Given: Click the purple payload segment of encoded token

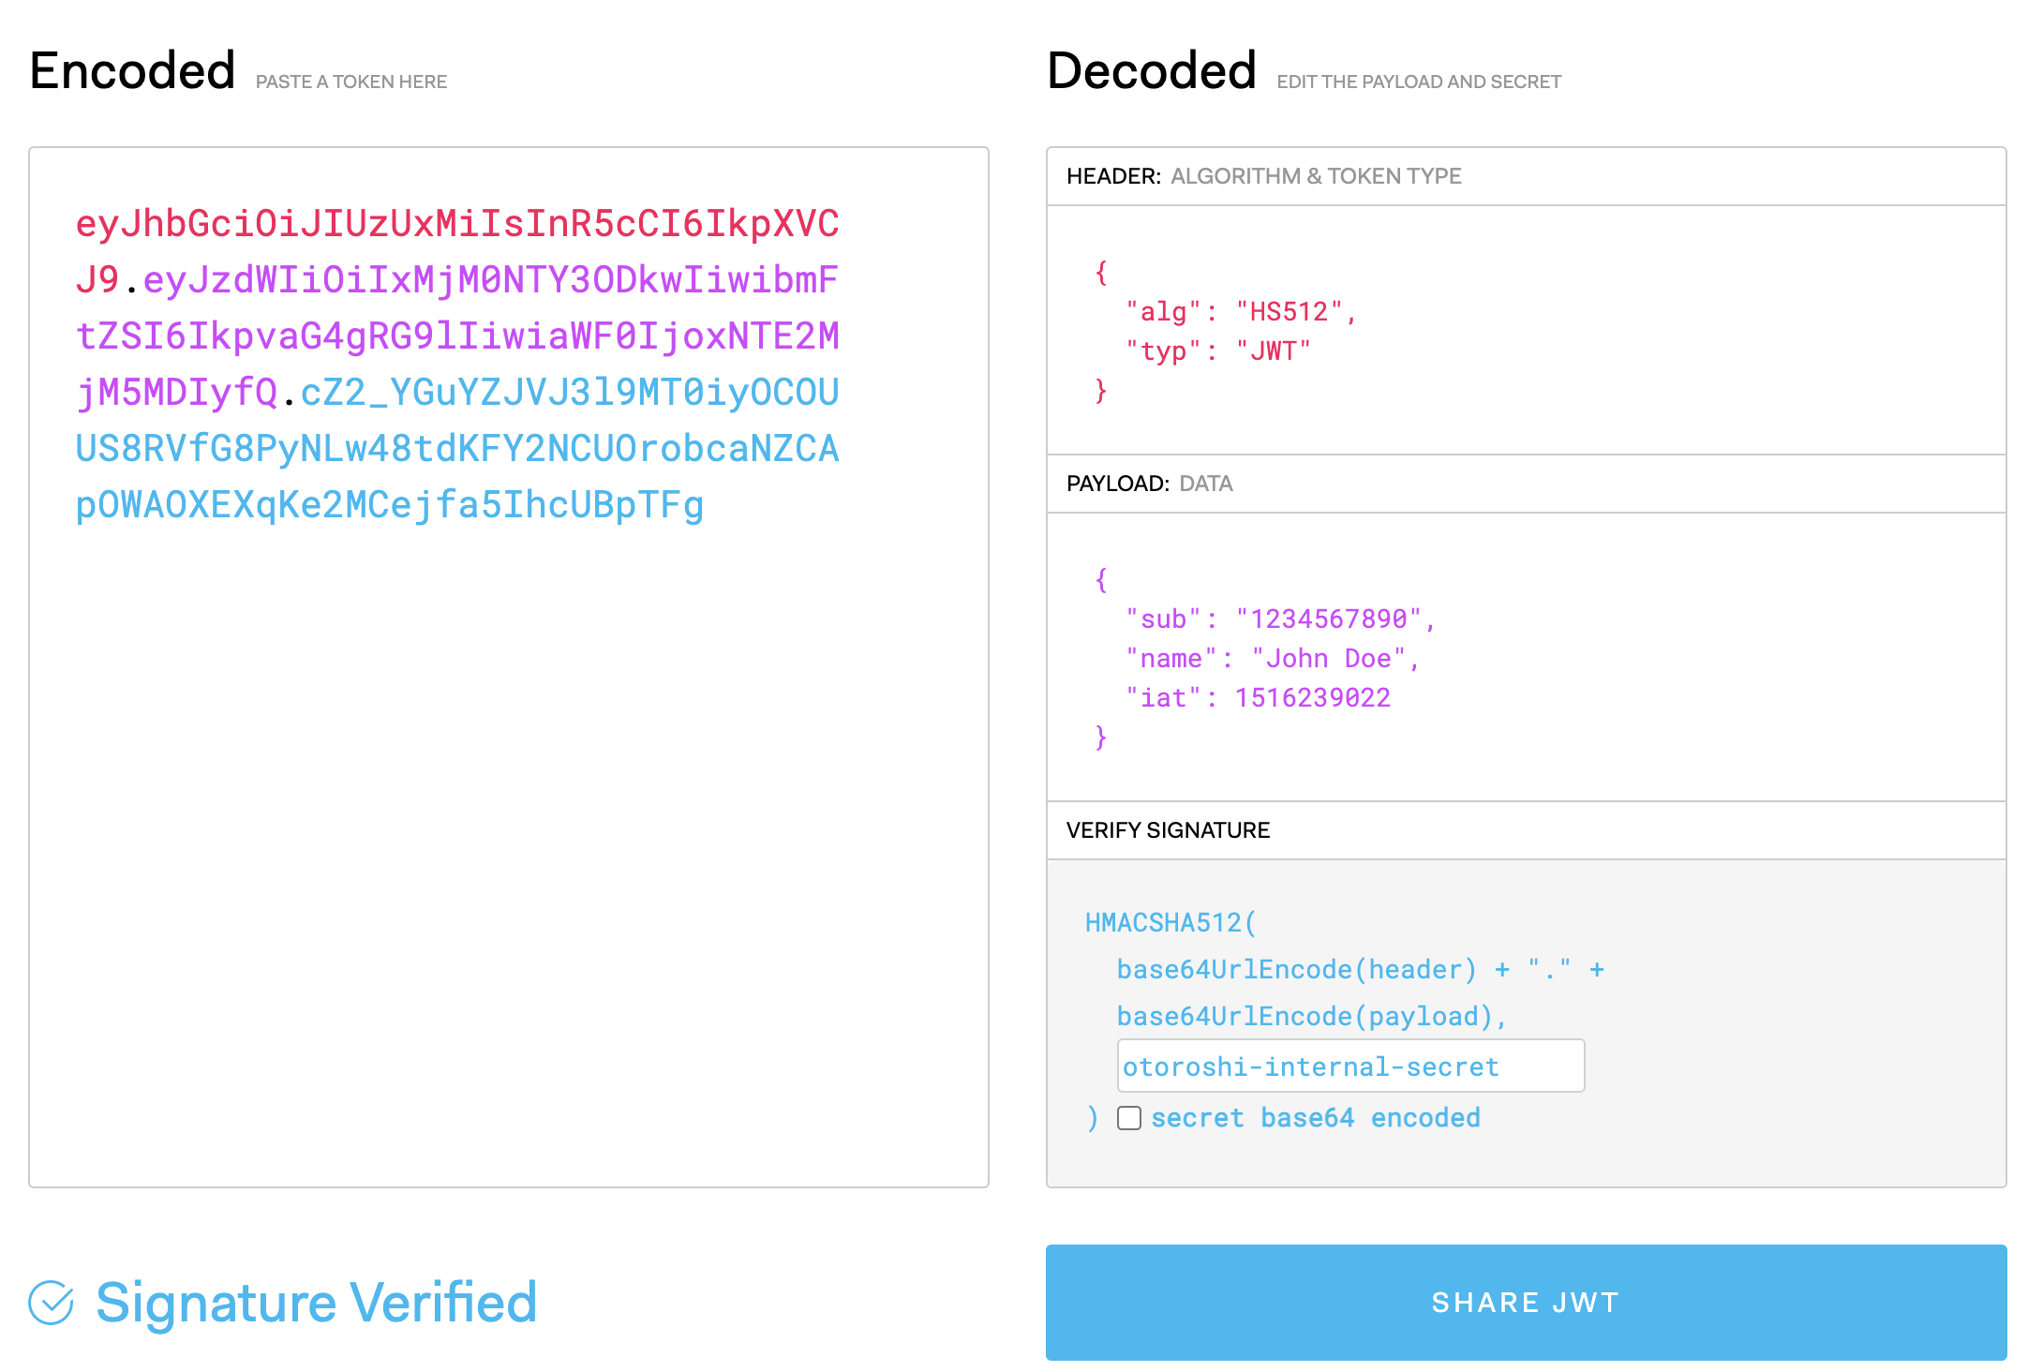Looking at the screenshot, I should click(x=456, y=336).
